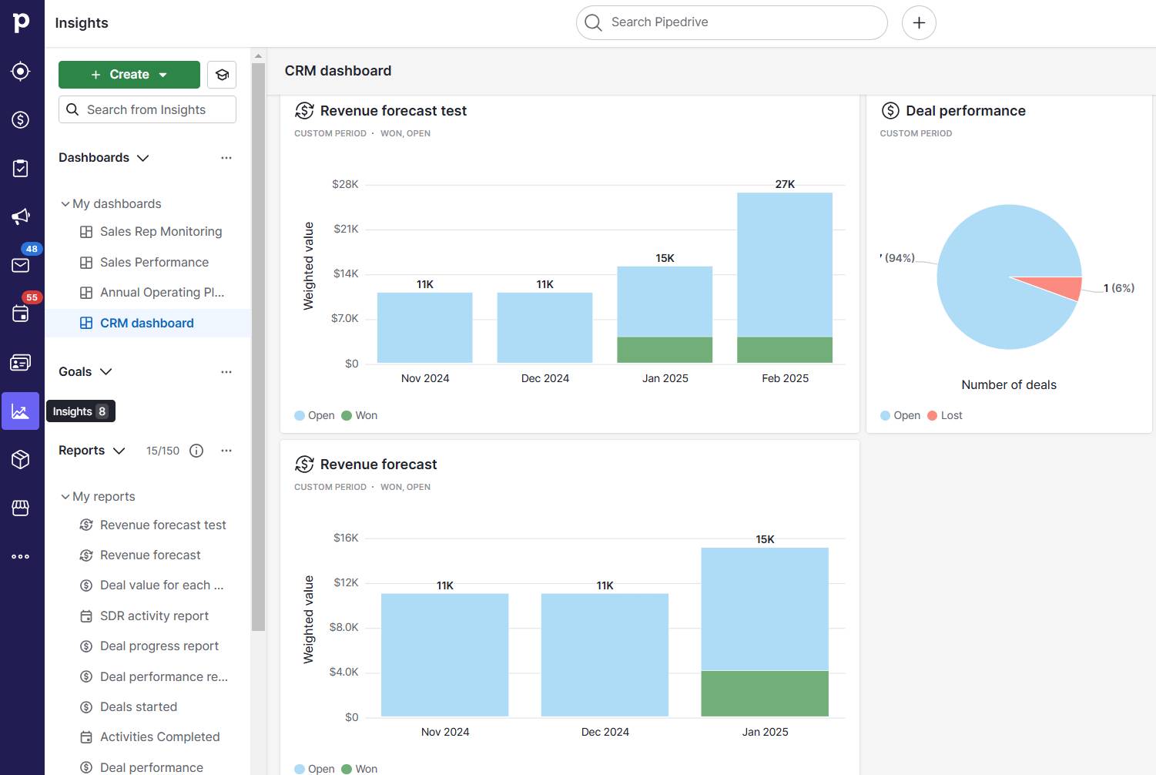The image size is (1156, 775).
Task: Open the Marketplace storefront icon
Action: click(21, 507)
